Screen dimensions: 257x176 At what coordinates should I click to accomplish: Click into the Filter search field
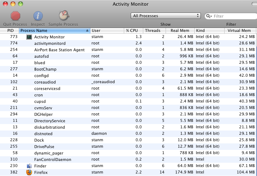231,16
